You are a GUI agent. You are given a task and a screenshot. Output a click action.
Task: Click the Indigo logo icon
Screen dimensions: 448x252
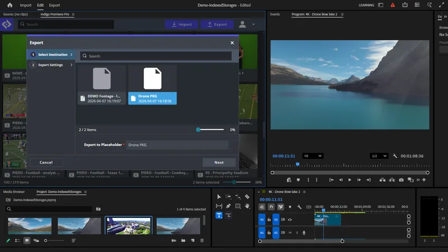coord(6,24)
